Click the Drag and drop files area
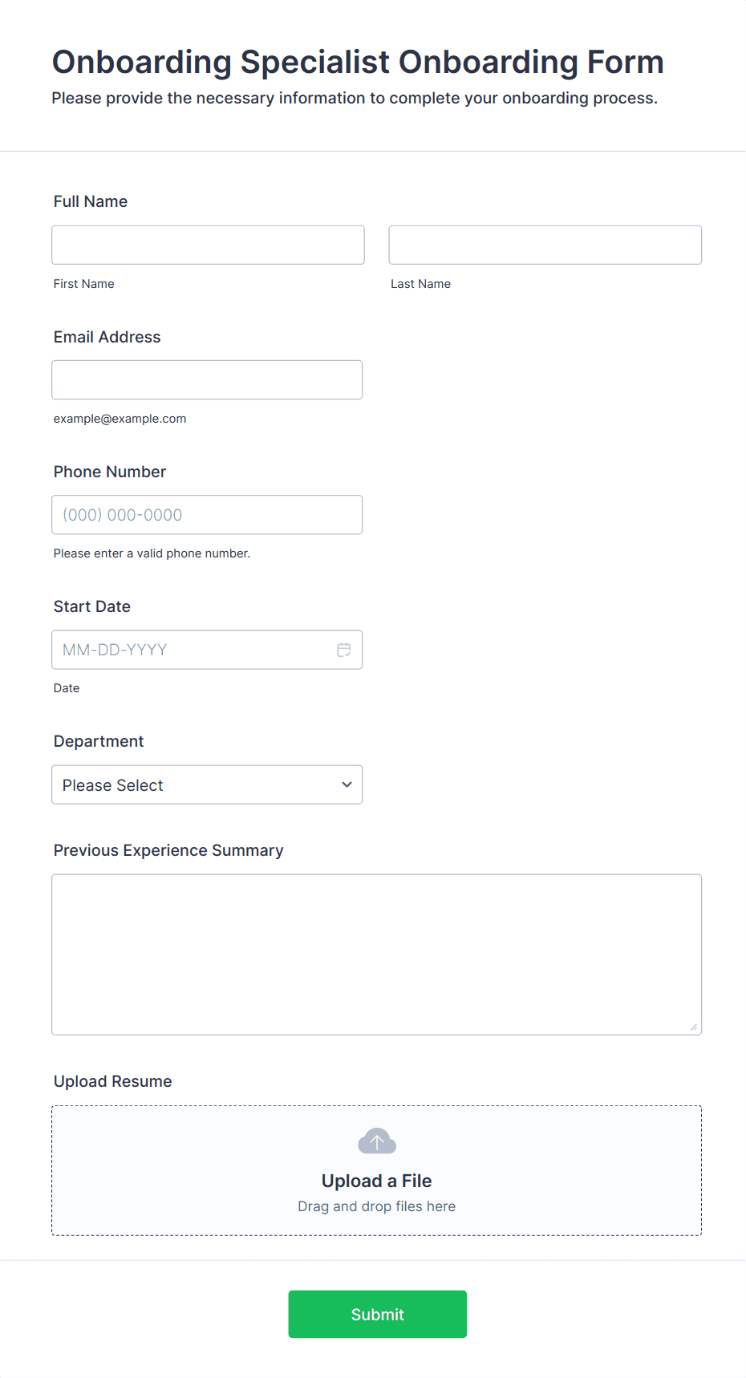 point(377,1206)
